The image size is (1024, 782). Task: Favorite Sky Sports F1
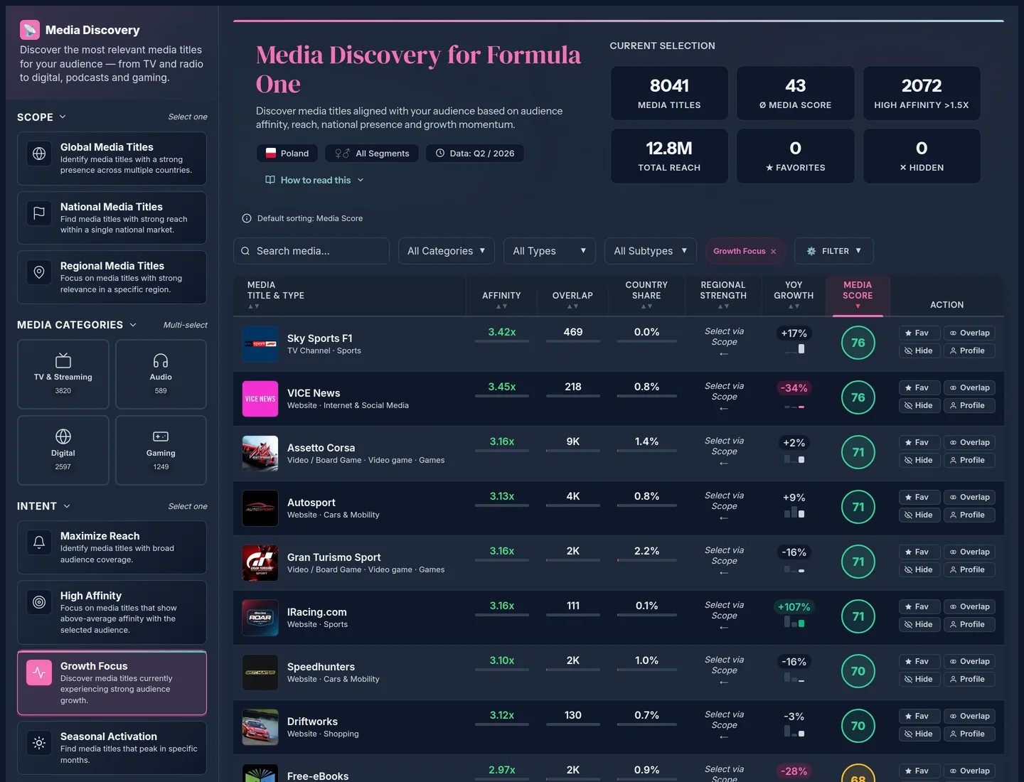pyautogui.click(x=919, y=333)
